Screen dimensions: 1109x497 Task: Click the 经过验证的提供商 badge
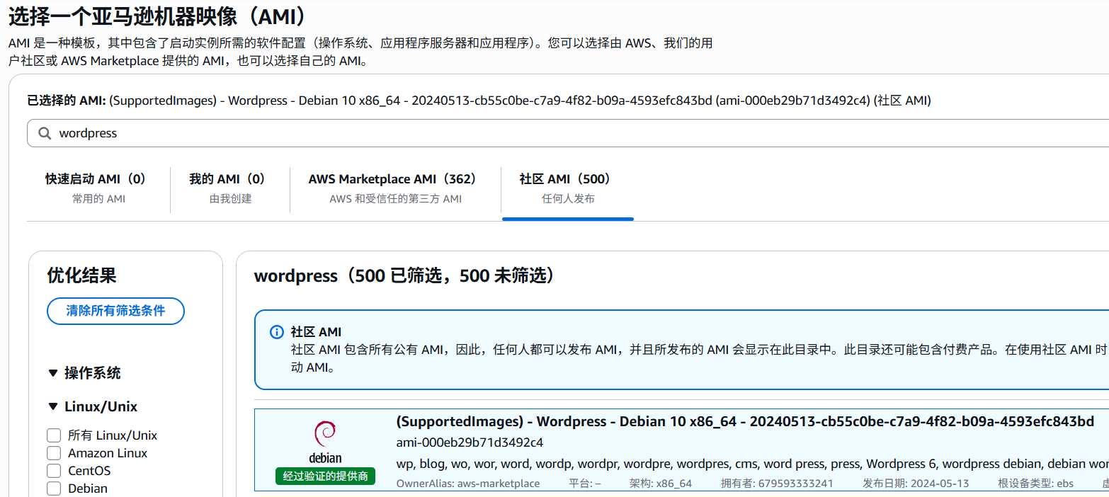pyautogui.click(x=325, y=476)
